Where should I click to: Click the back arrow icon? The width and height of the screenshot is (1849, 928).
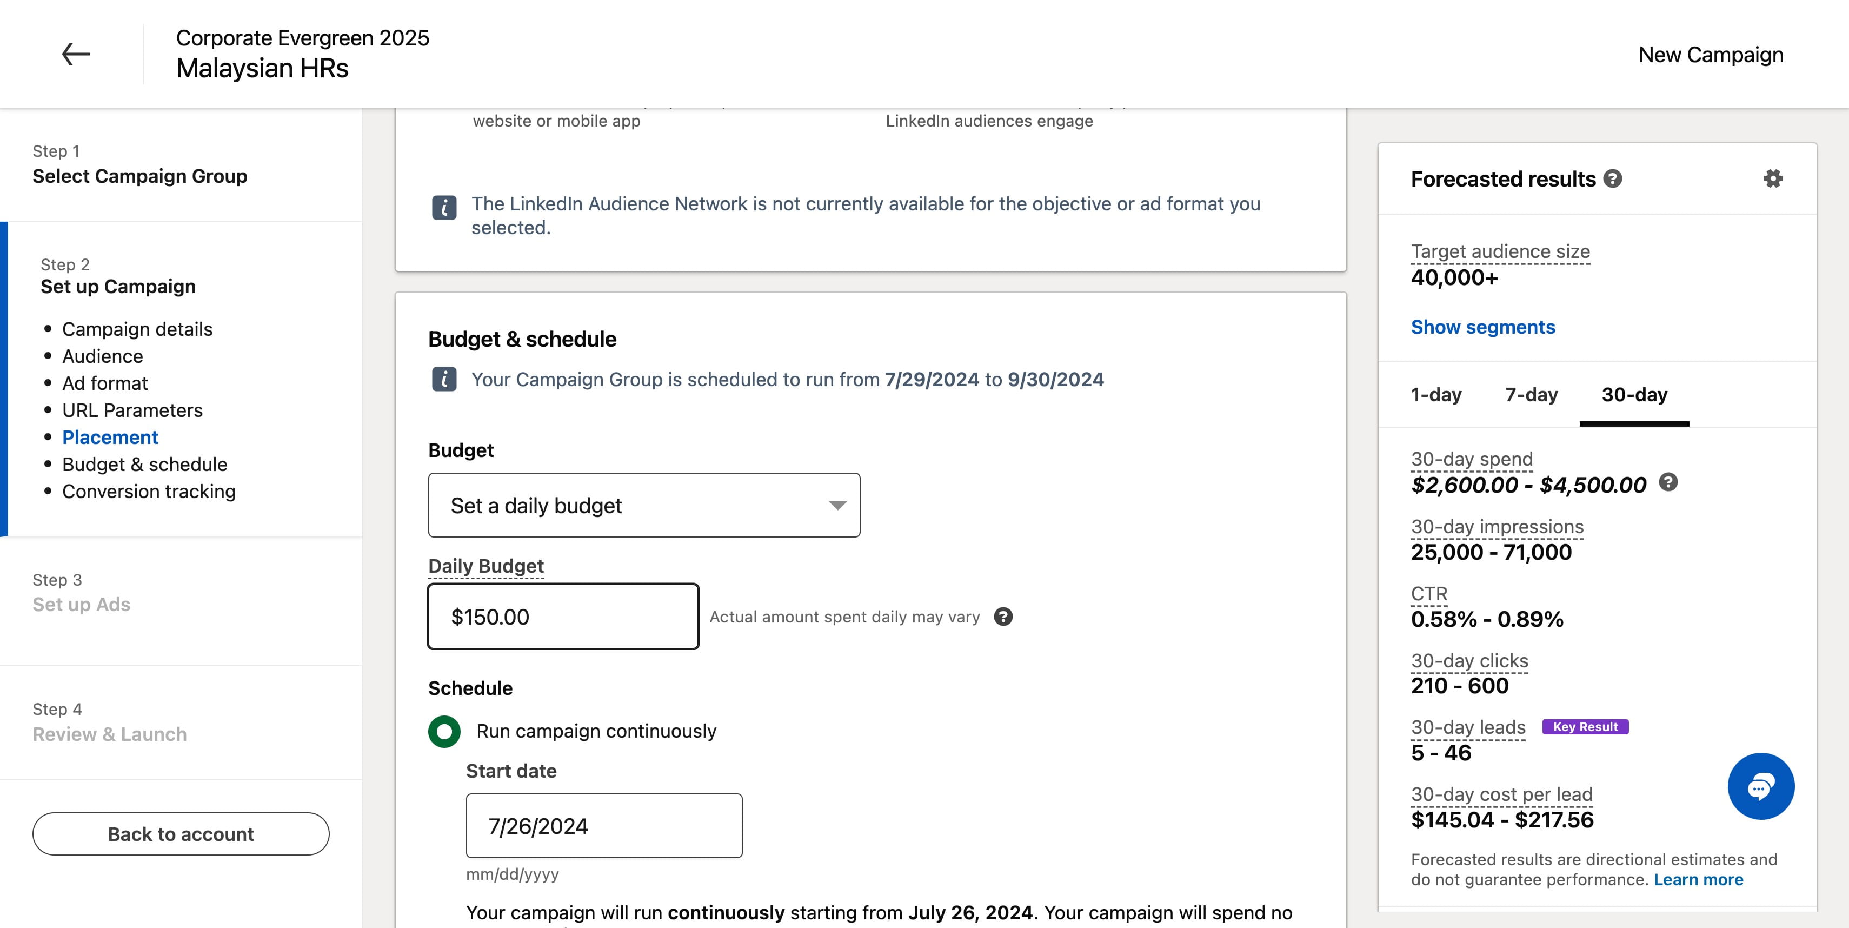pyautogui.click(x=75, y=54)
